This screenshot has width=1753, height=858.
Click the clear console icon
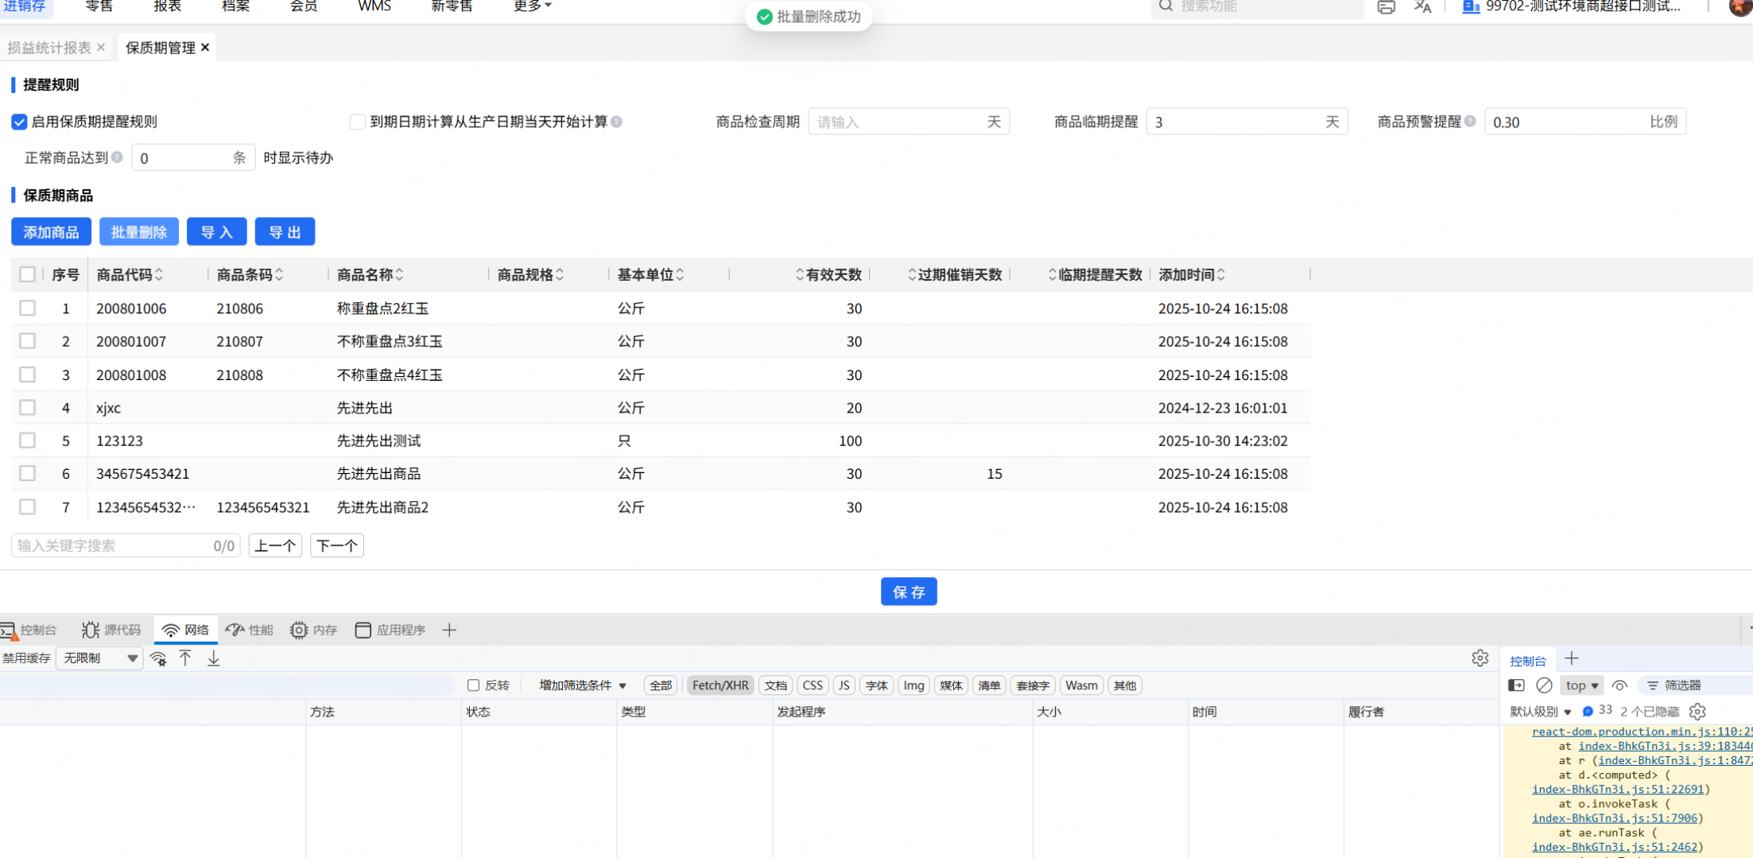[x=1544, y=685]
